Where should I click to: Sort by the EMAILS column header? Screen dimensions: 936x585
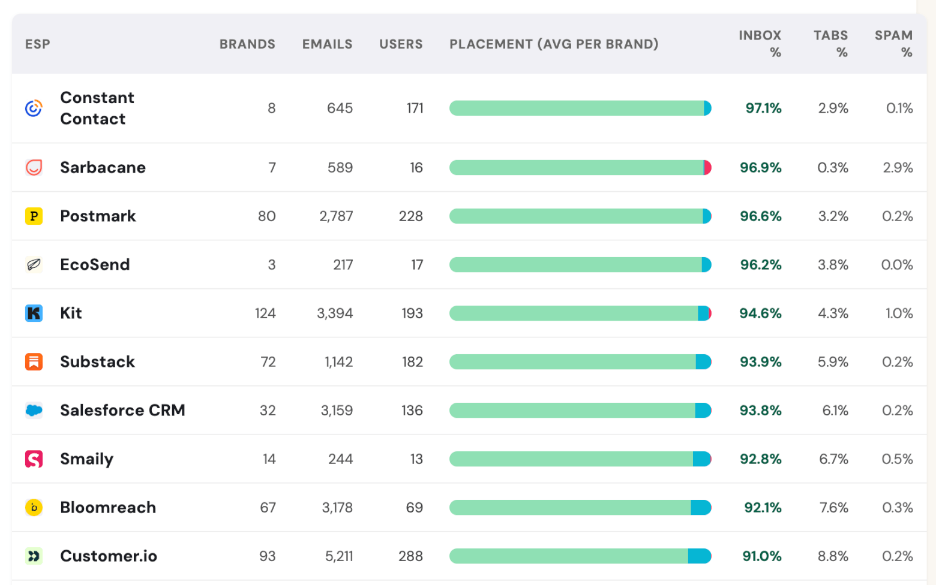[327, 44]
